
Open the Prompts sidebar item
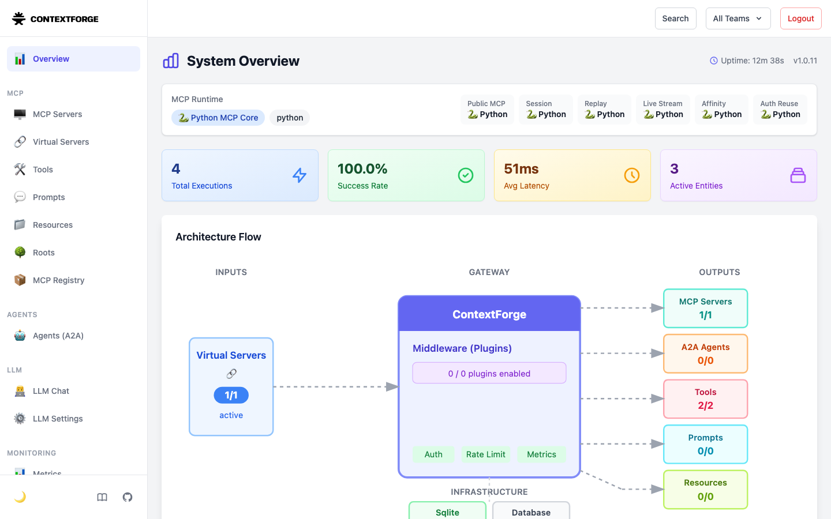[73, 197]
